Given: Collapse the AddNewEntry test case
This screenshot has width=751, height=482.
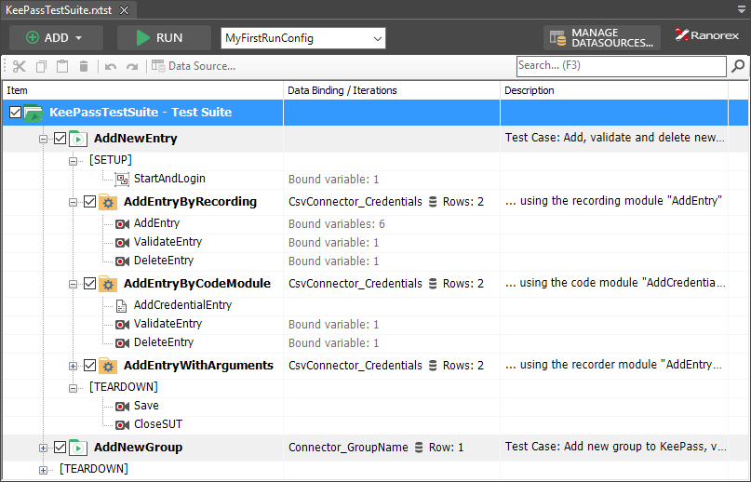Looking at the screenshot, I should click(43, 139).
